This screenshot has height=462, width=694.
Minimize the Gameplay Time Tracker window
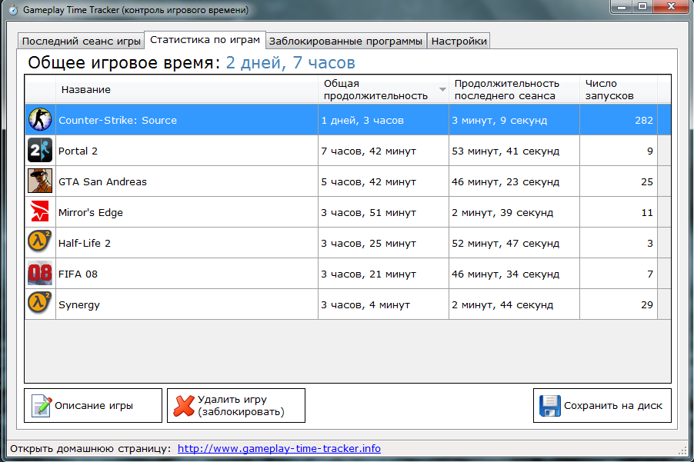[x=622, y=7]
